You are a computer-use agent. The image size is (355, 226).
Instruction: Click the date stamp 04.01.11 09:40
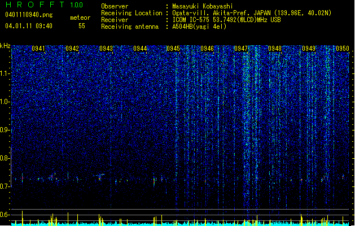[29, 26]
